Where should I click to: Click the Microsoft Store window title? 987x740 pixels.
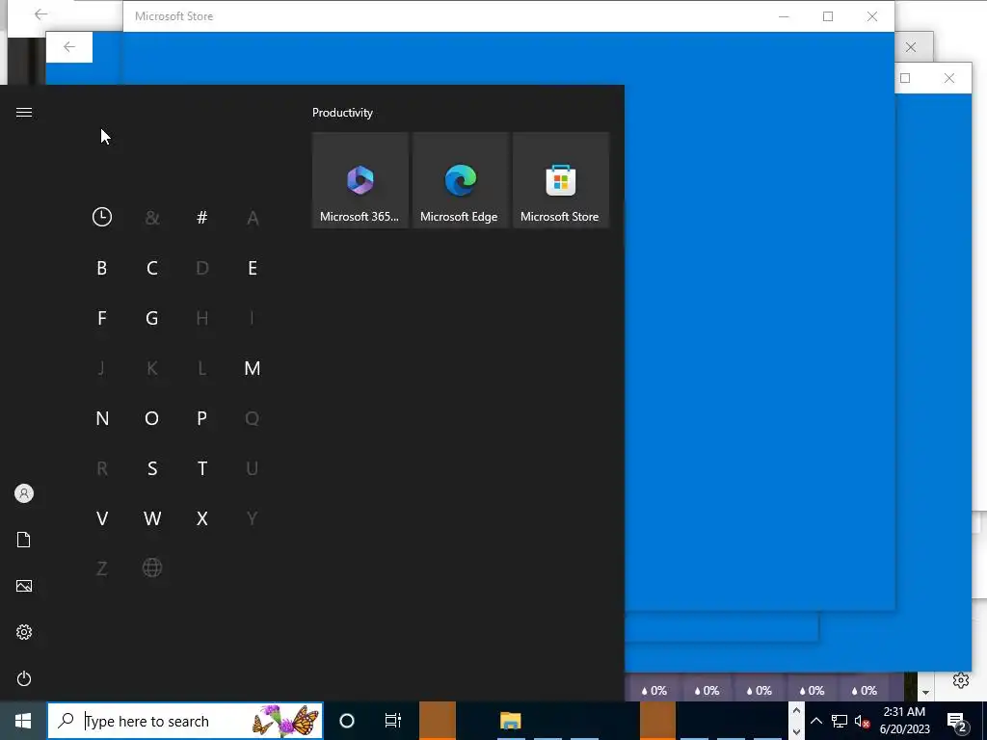[173, 16]
